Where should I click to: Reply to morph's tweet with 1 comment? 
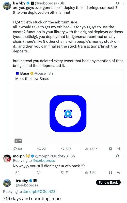pos(15,172)
